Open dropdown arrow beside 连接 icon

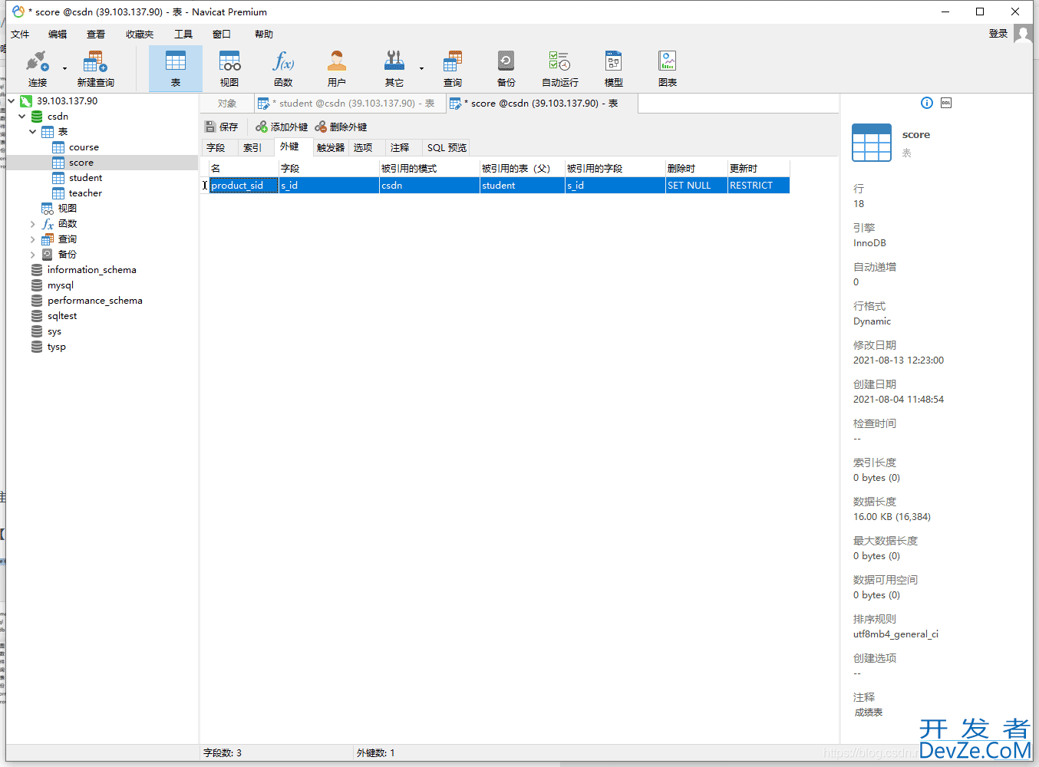coord(64,69)
